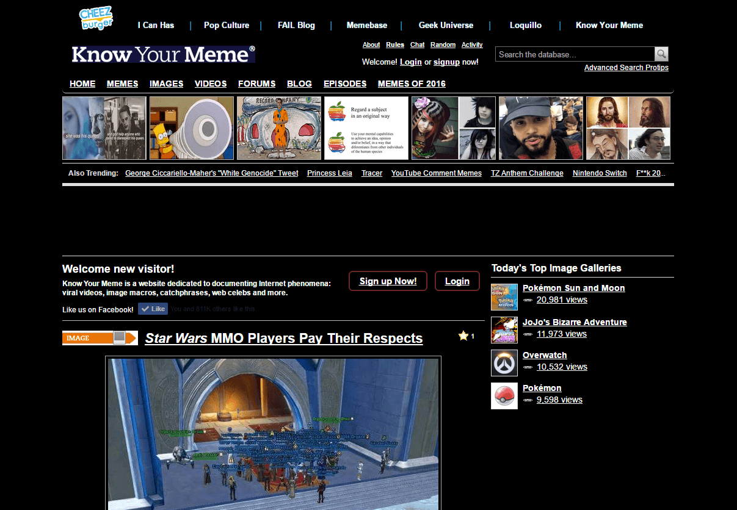737x510 pixels.
Task: Click the Login button in welcome box
Action: pos(457,281)
